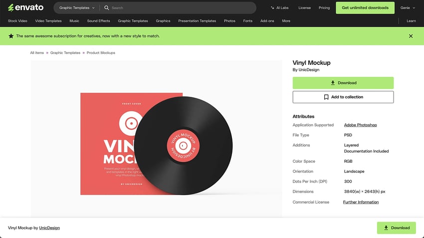Viewport: 424px width, 238px height.
Task: Click the star icon in the green banner
Action: point(11,36)
